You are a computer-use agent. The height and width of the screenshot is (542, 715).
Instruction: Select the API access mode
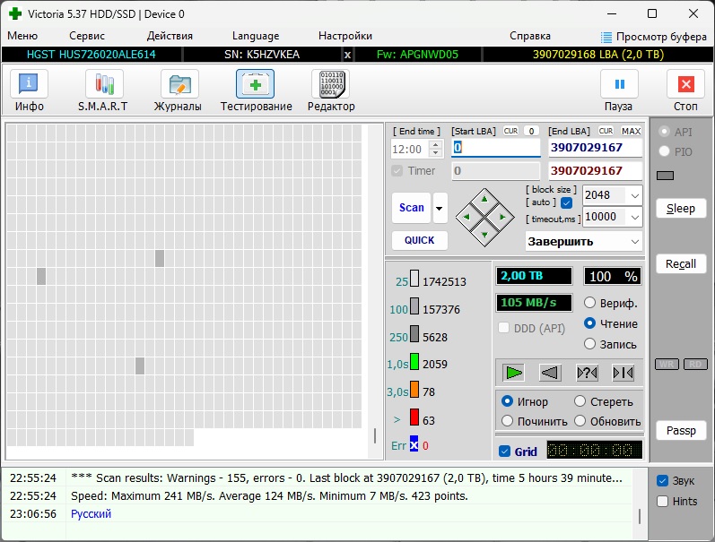tap(664, 132)
